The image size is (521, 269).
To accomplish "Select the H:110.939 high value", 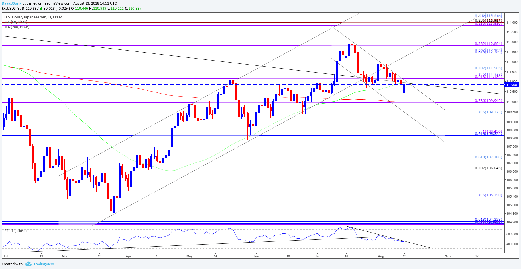I will click(98, 8).
